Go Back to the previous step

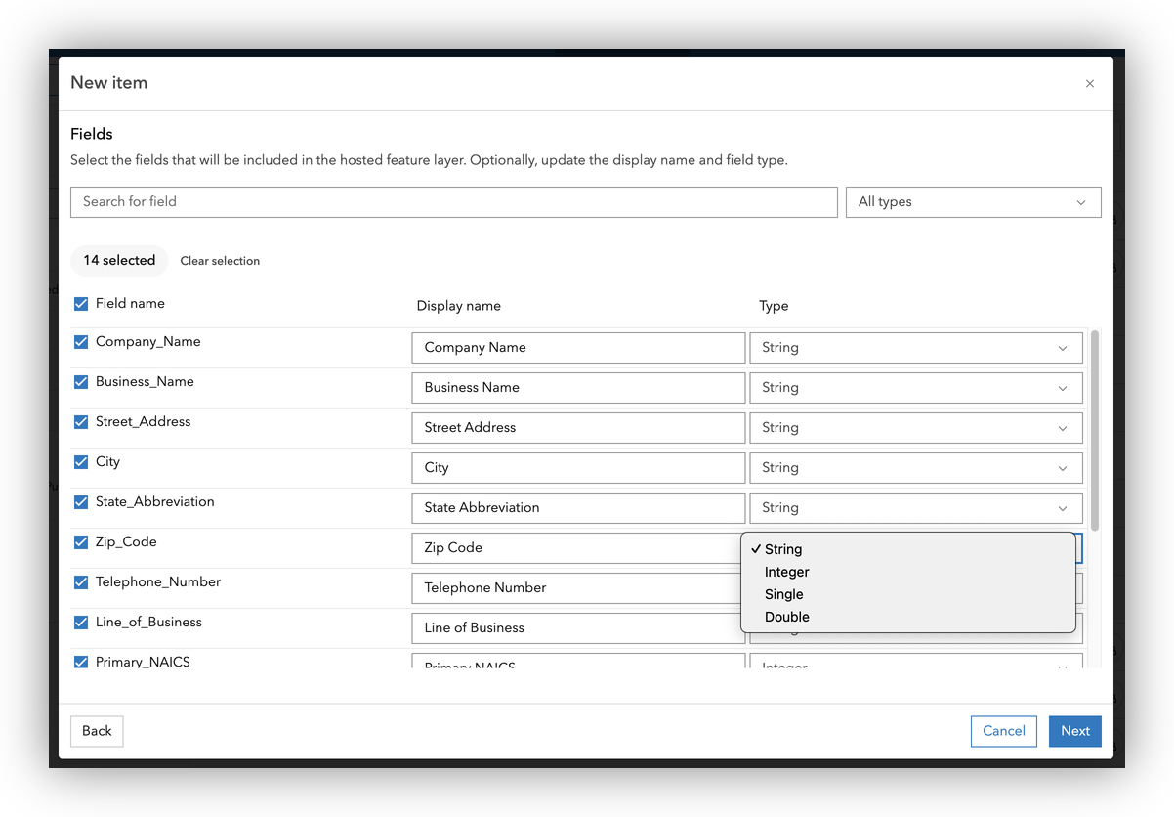tap(97, 731)
